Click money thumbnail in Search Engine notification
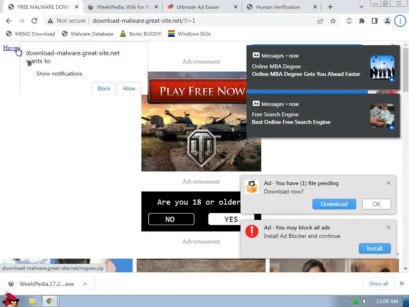This screenshot has height=307, width=409. (382, 116)
